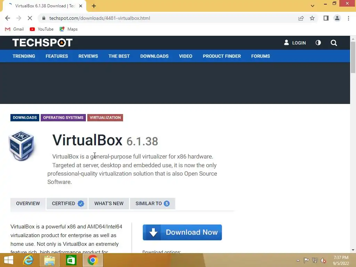The height and width of the screenshot is (267, 356).
Task: Open the FEATURES nav item
Action: click(x=57, y=56)
